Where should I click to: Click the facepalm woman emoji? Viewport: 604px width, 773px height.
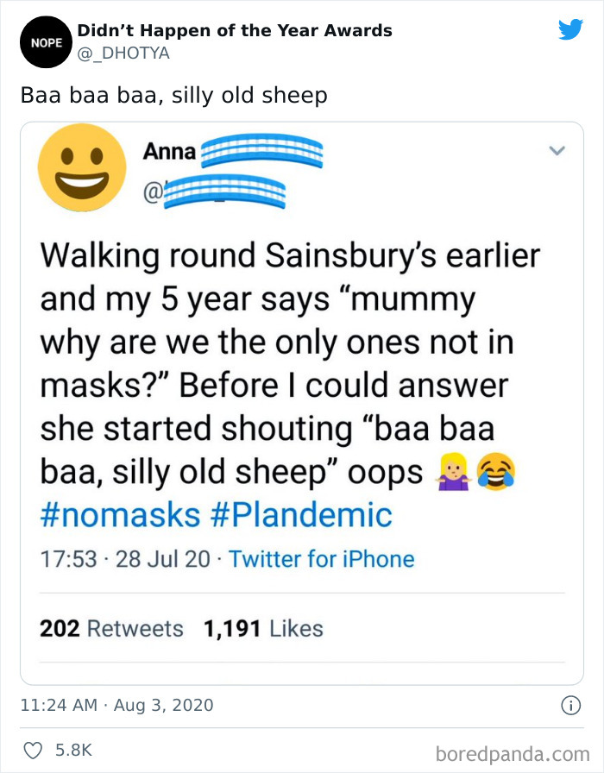coord(456,472)
